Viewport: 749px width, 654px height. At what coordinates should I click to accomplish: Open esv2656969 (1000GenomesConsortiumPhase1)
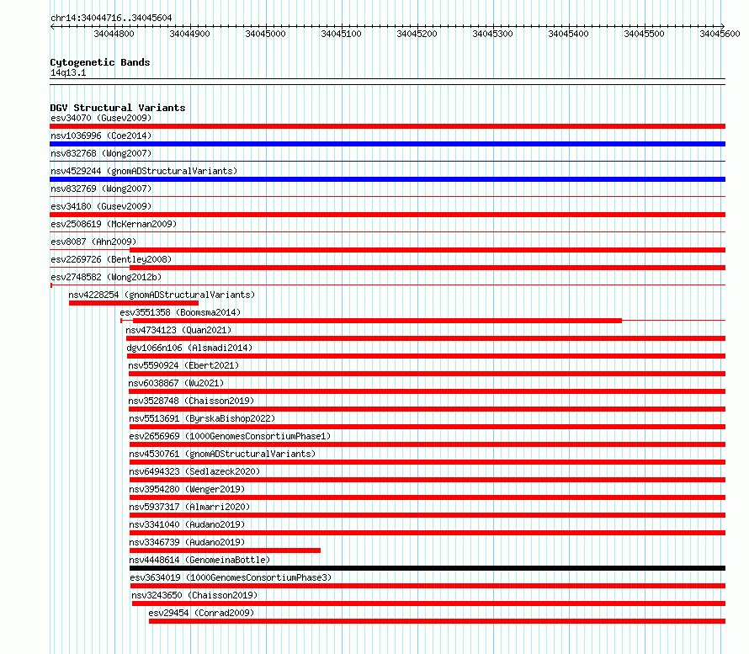click(x=230, y=436)
